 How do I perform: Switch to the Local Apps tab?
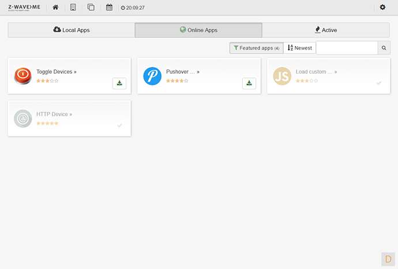(72, 30)
